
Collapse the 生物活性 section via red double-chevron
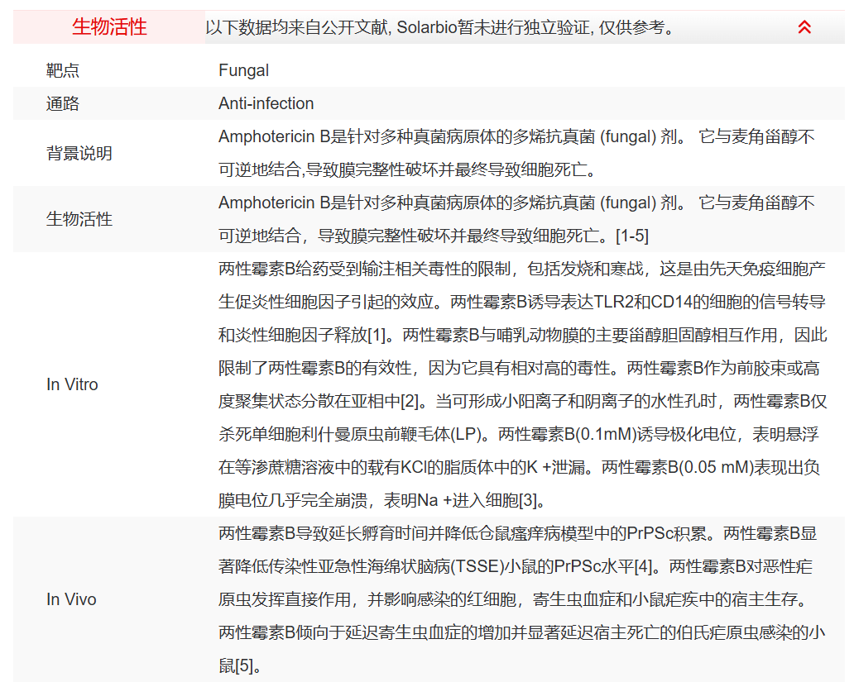pos(803,27)
